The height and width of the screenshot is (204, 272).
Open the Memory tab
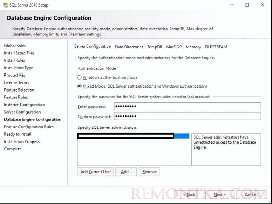pos(193,47)
